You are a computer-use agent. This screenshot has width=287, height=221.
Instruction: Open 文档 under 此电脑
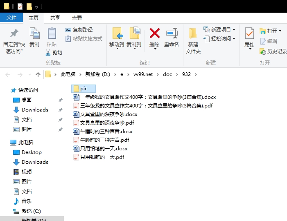tap(23, 192)
